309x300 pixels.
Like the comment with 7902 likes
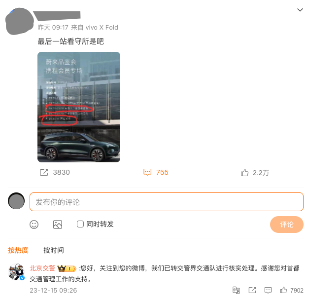tap(283, 290)
